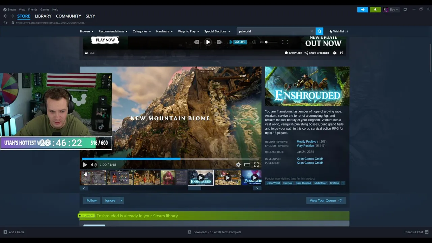Pop out broadcast in new window

click(x=342, y=53)
